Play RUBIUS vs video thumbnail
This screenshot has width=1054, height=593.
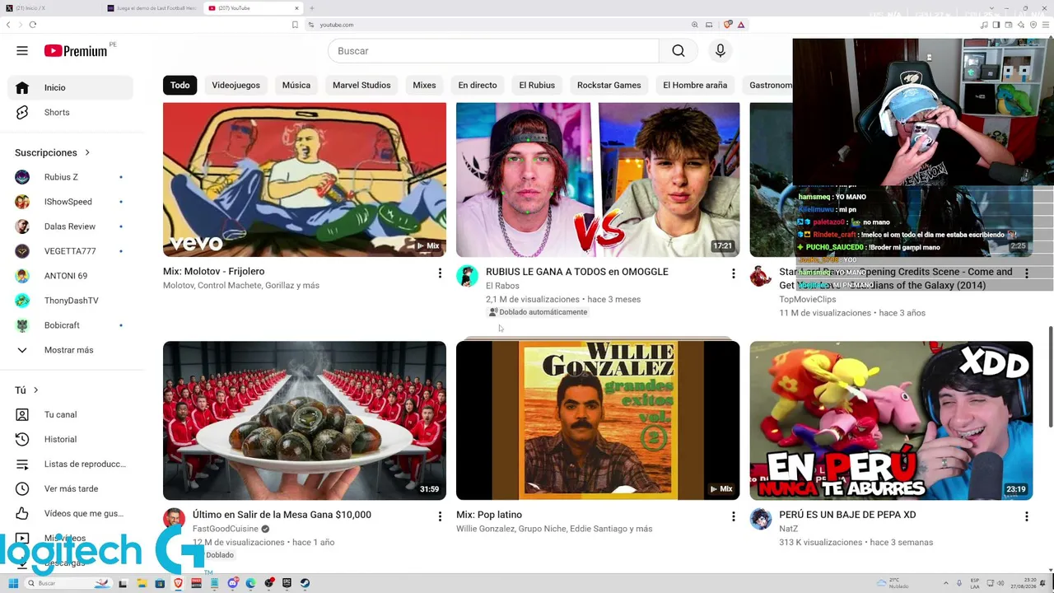(x=598, y=180)
